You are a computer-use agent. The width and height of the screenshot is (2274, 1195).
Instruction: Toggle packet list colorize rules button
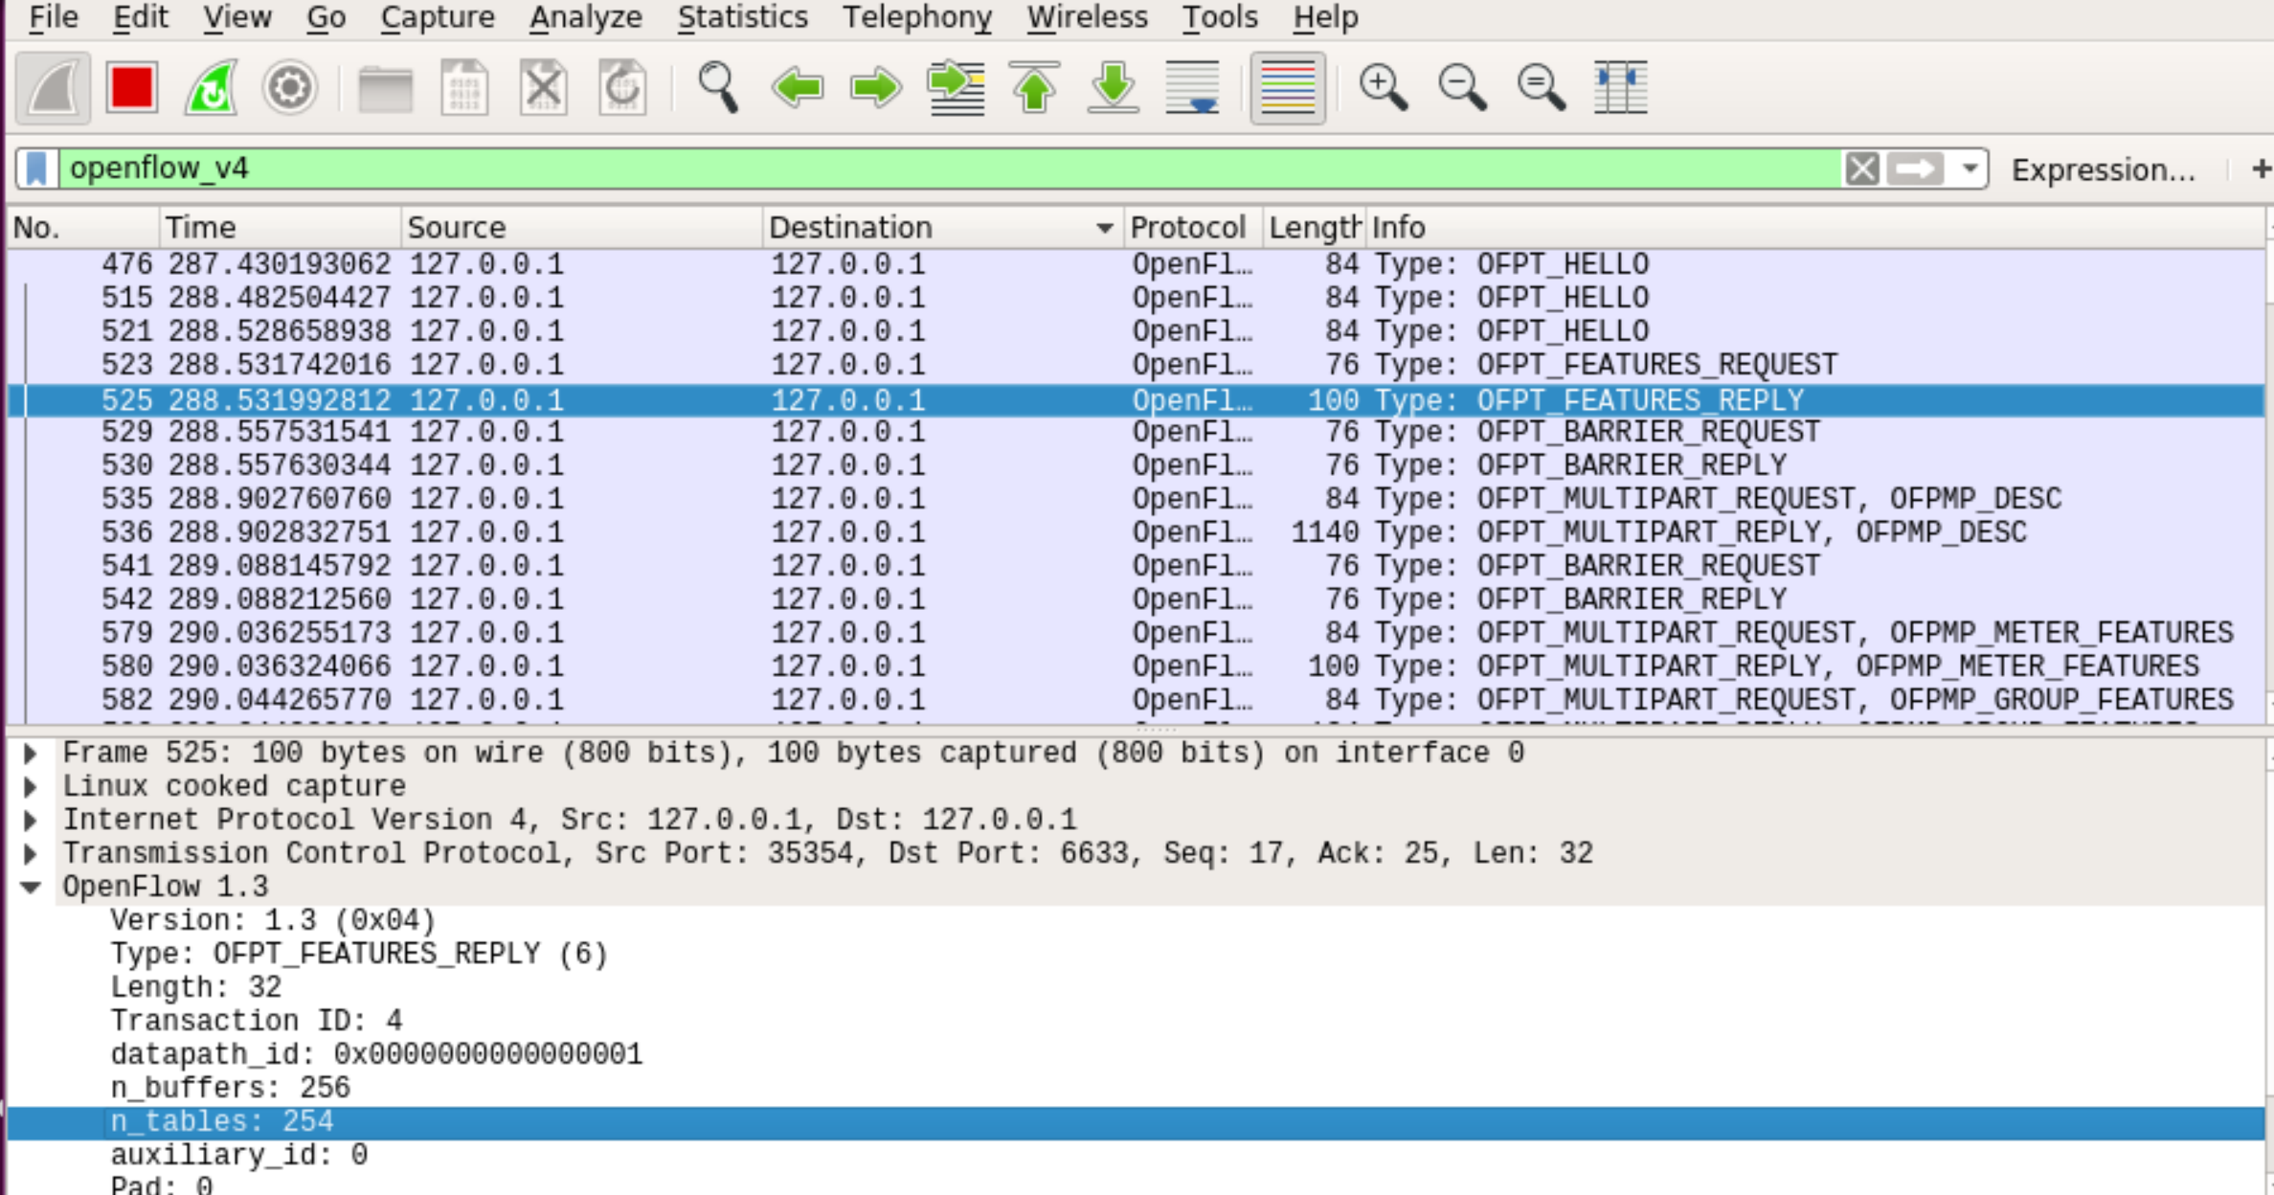(1287, 88)
